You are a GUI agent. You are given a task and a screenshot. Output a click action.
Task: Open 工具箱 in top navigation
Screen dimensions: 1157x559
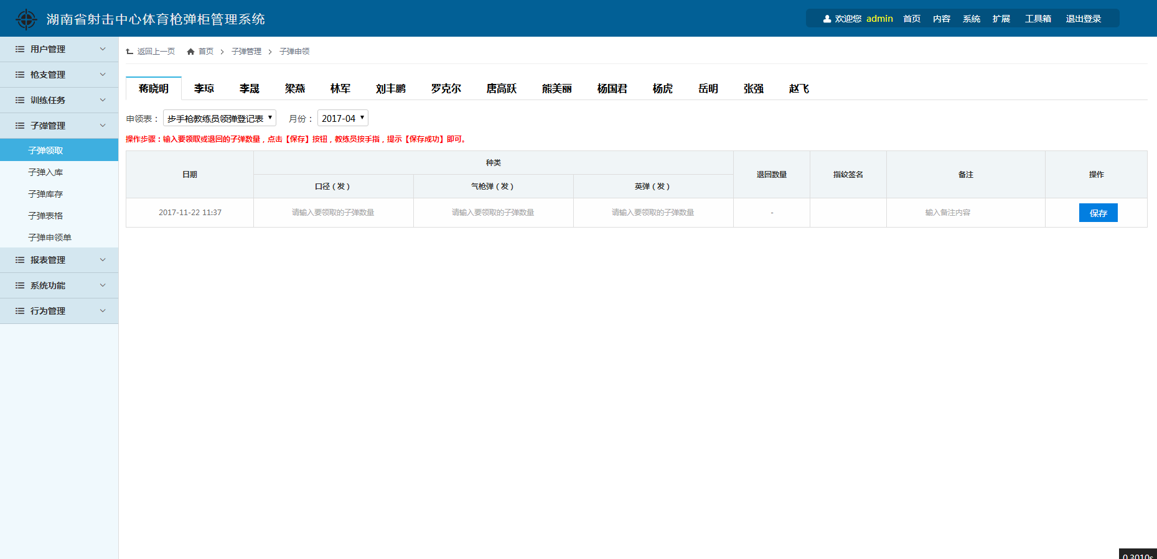click(x=1038, y=19)
